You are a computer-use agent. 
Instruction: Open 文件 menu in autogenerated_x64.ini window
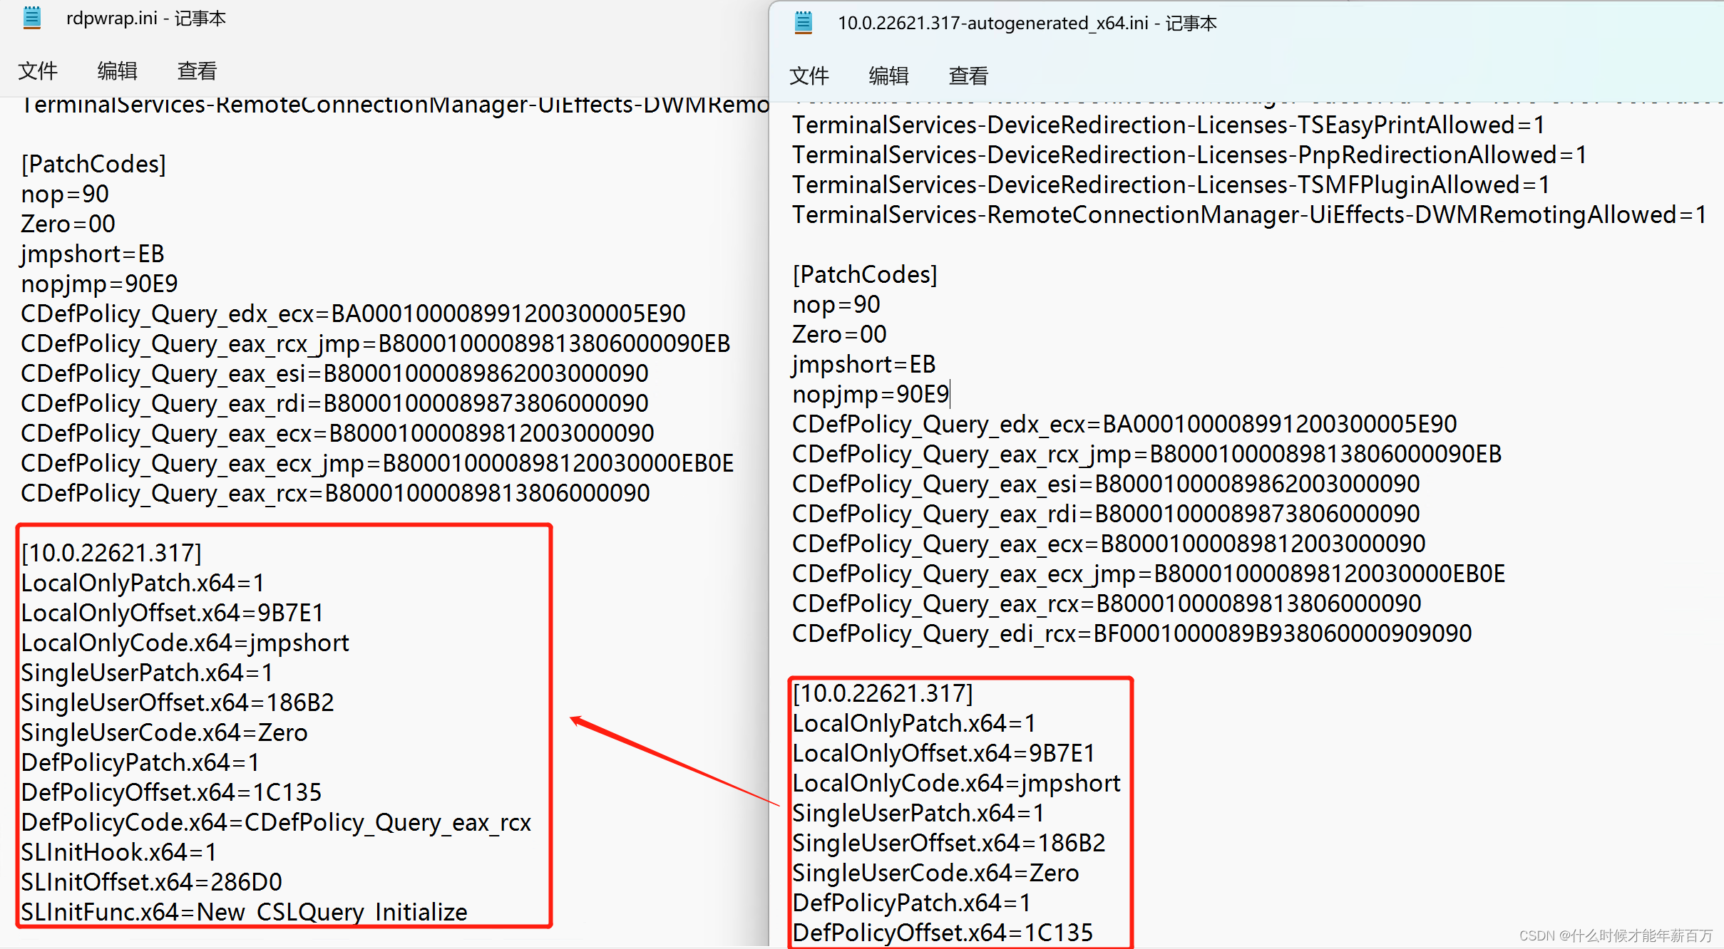(x=809, y=76)
